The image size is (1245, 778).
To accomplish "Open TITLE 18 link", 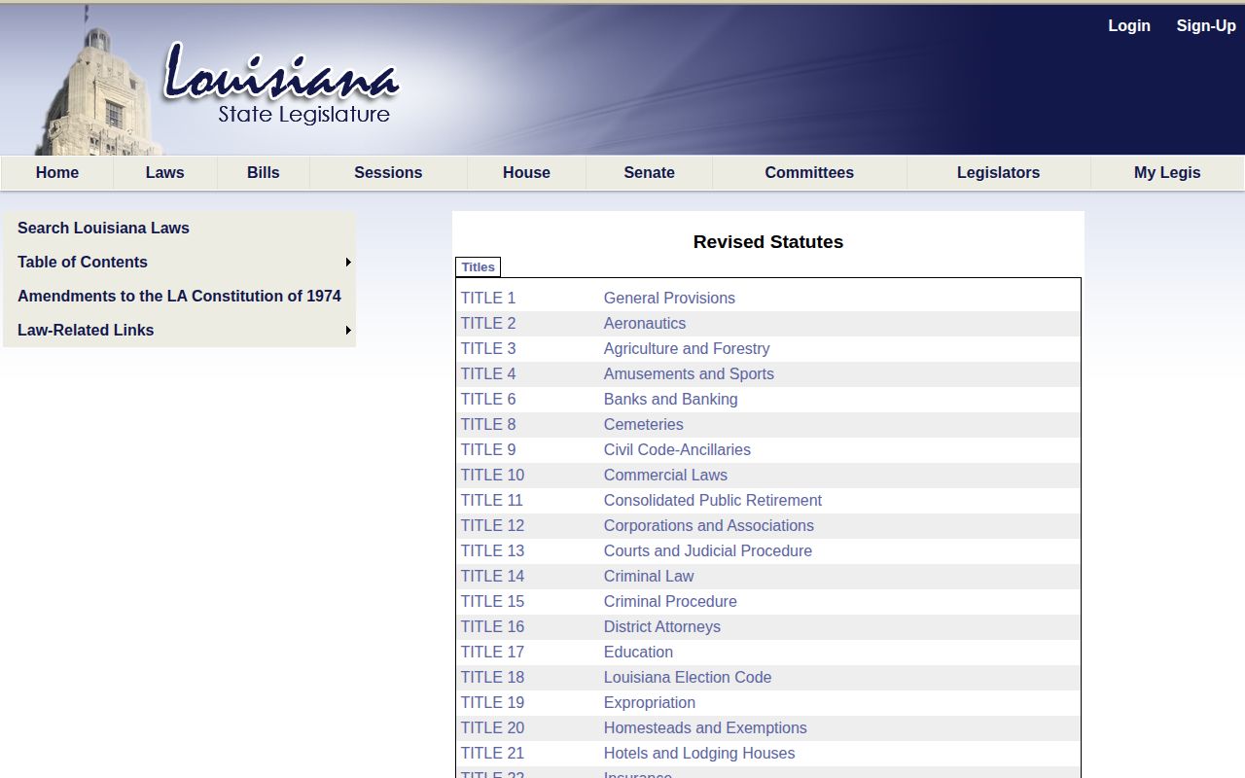I will click(x=492, y=678).
